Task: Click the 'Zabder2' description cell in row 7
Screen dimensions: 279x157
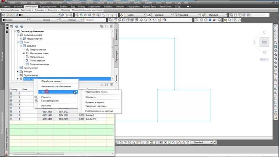Action: 96,115
